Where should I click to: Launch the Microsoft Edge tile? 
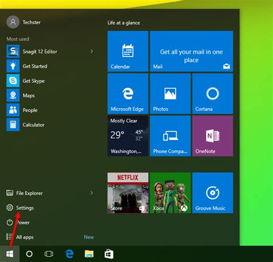point(128,94)
